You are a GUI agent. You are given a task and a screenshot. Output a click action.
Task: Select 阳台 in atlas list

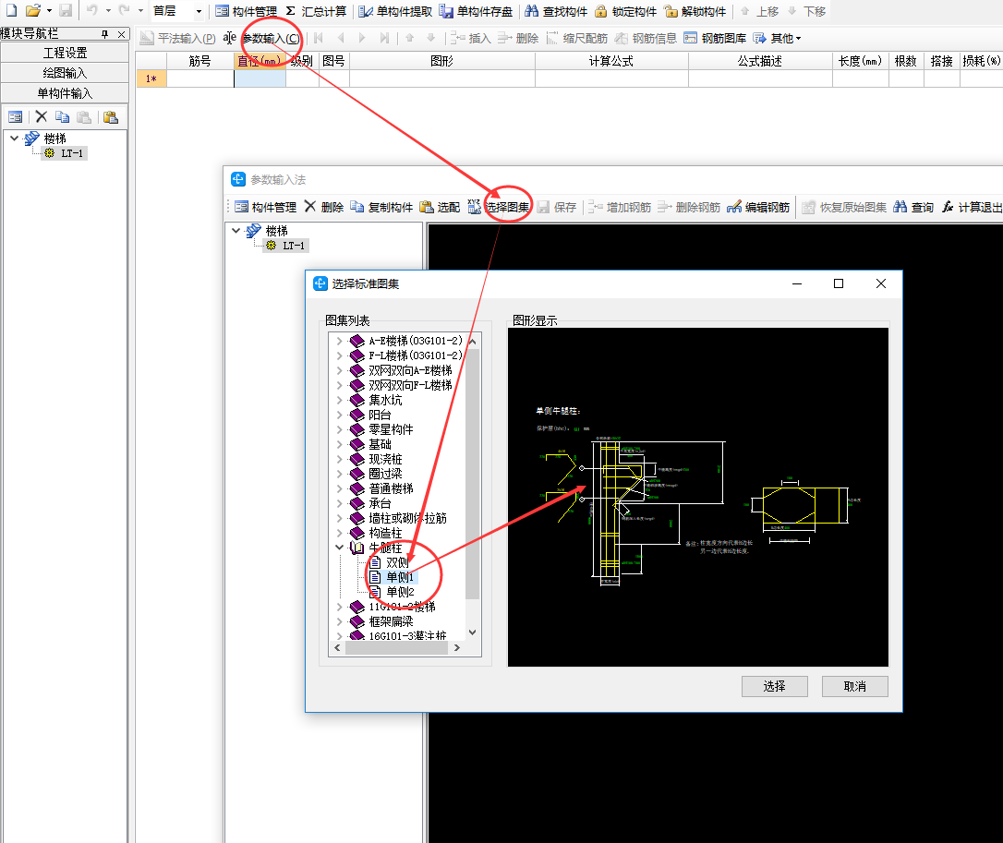380,415
